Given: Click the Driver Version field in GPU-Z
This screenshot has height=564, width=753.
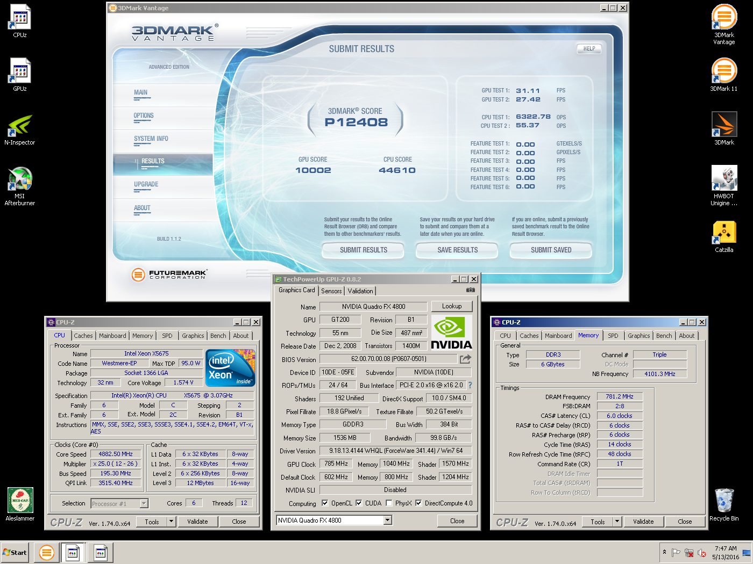Looking at the screenshot, I should click(395, 451).
